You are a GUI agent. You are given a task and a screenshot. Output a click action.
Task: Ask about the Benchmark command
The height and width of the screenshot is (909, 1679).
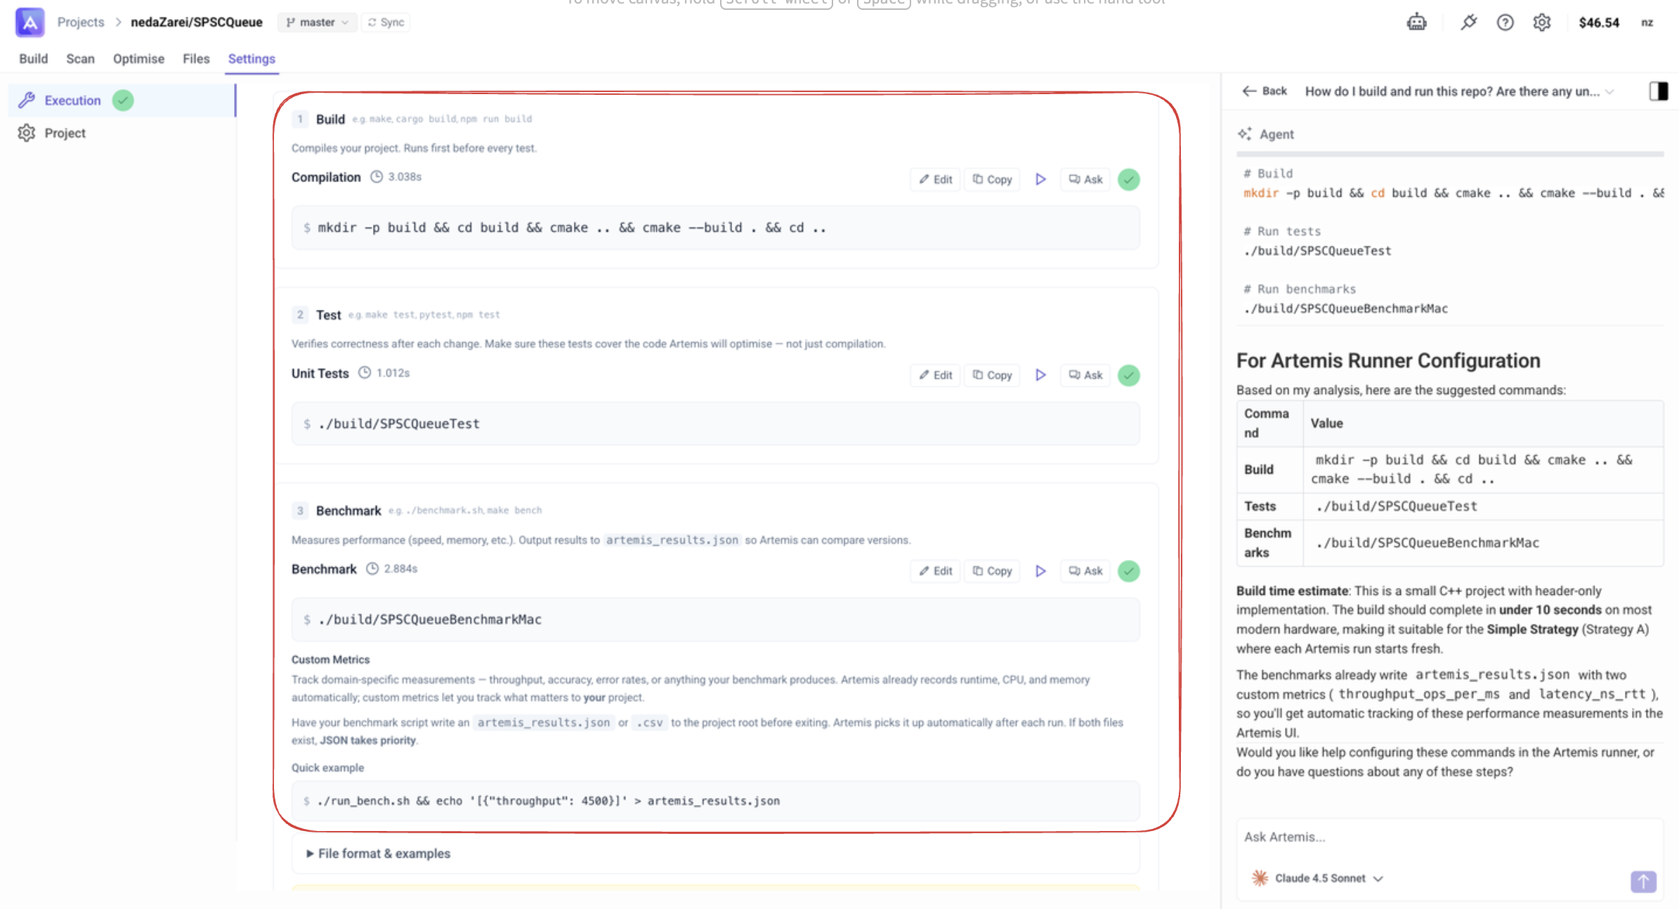point(1085,571)
